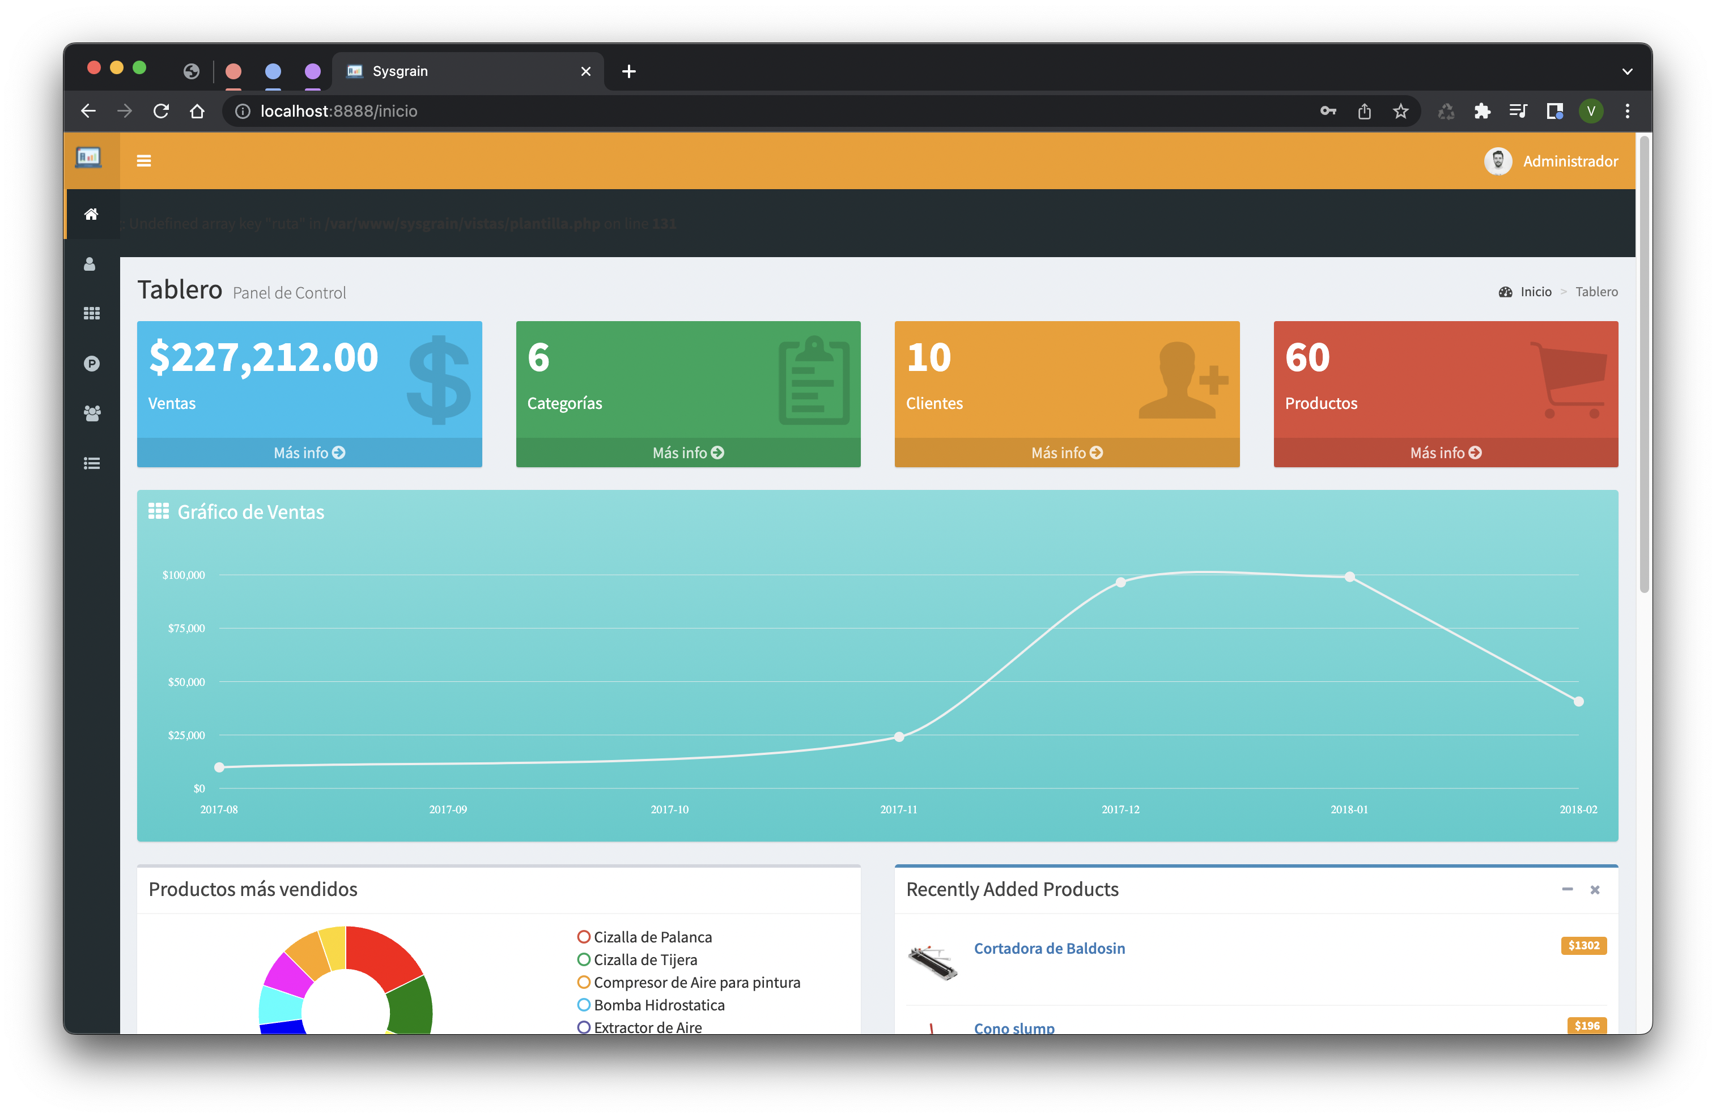Toggle the hamburger sidebar menu button
The height and width of the screenshot is (1118, 1716).
tap(143, 161)
